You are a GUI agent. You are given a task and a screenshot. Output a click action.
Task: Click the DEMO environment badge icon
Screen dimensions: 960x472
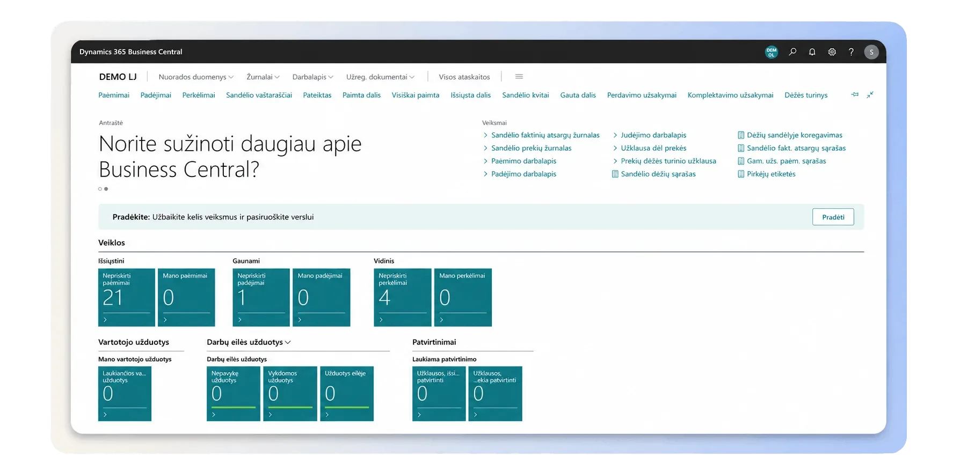click(x=772, y=52)
